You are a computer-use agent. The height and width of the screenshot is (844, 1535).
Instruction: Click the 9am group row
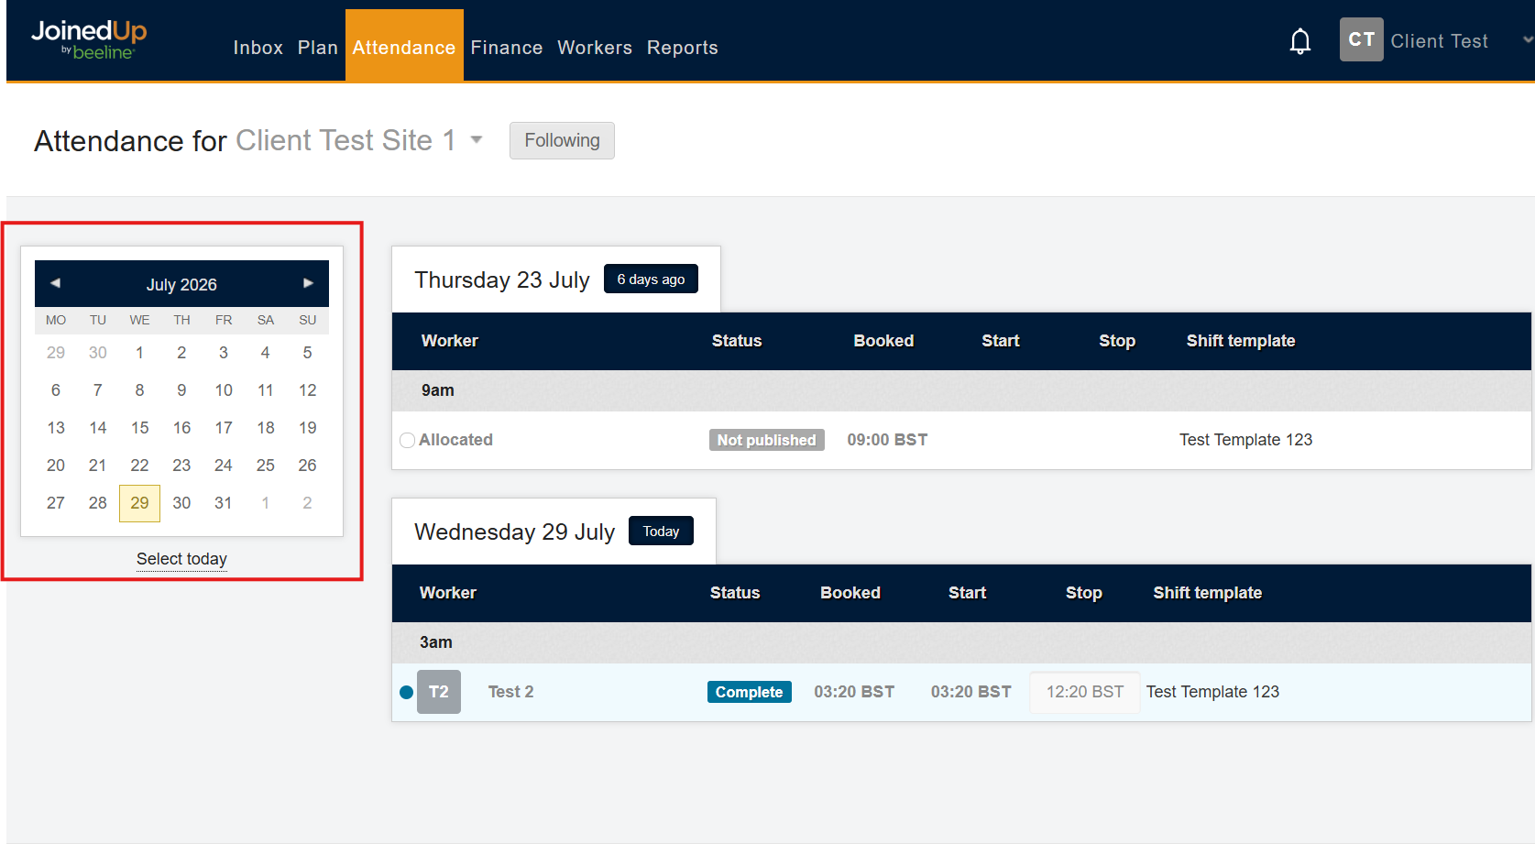pyautogui.click(x=961, y=390)
